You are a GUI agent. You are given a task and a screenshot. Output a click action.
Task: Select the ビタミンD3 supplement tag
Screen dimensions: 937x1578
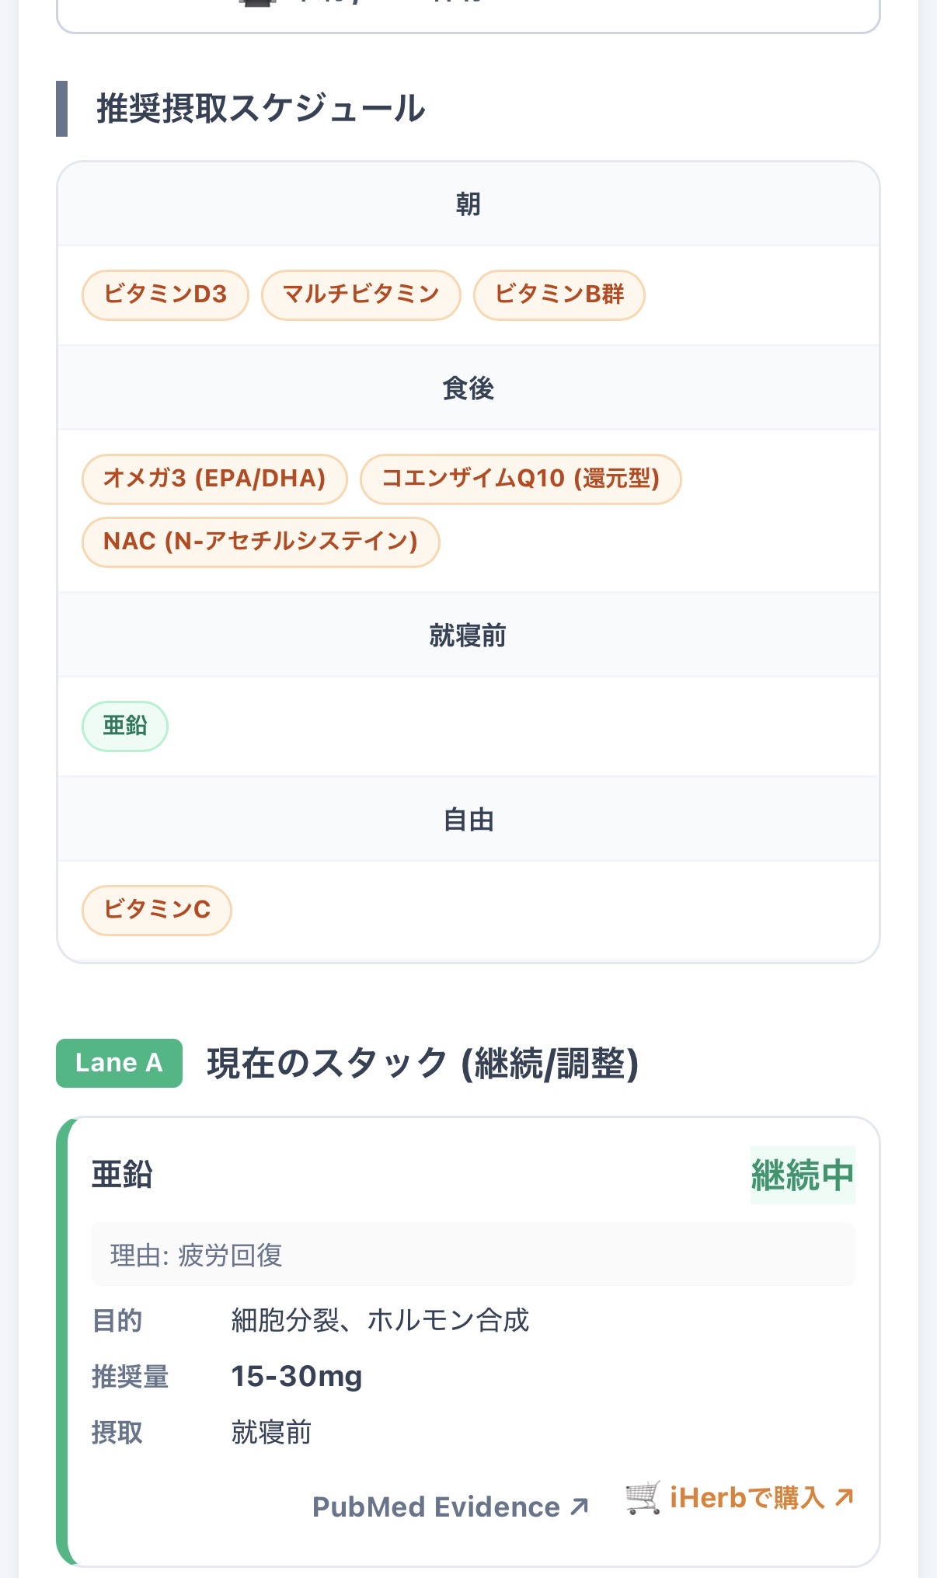(163, 294)
